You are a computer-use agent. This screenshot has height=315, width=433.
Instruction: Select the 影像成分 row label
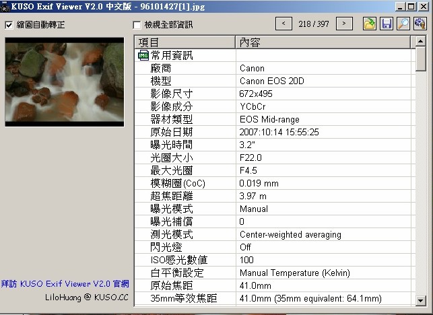[x=172, y=106]
